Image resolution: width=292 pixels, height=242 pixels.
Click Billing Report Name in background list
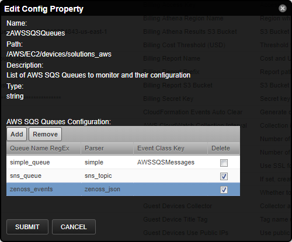tap(172, 58)
